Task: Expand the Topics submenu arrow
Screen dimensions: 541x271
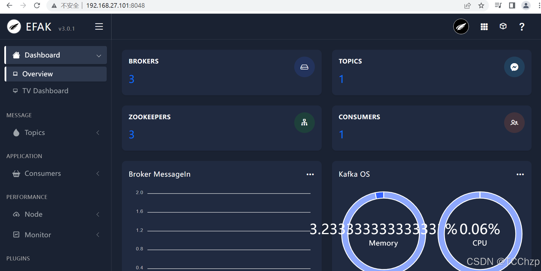Action: 98,133
